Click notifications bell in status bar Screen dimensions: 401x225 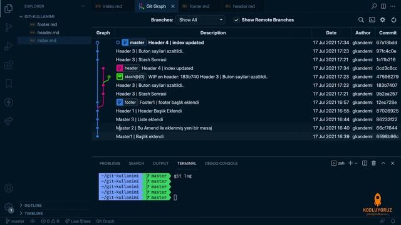tap(393, 221)
